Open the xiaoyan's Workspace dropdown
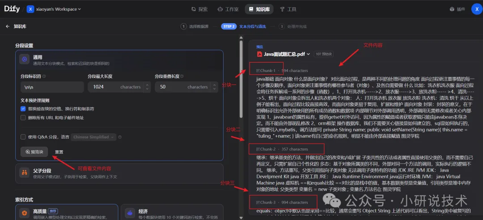Viewport: 483px width, 220px height. coord(58,9)
